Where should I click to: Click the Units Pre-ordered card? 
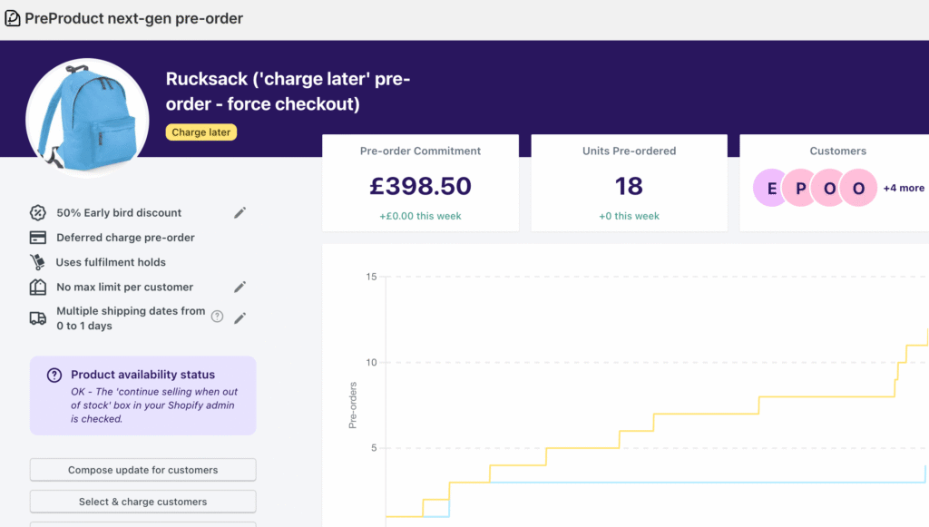(x=629, y=183)
